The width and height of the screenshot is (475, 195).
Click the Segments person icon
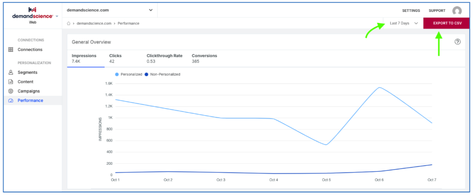[11, 72]
